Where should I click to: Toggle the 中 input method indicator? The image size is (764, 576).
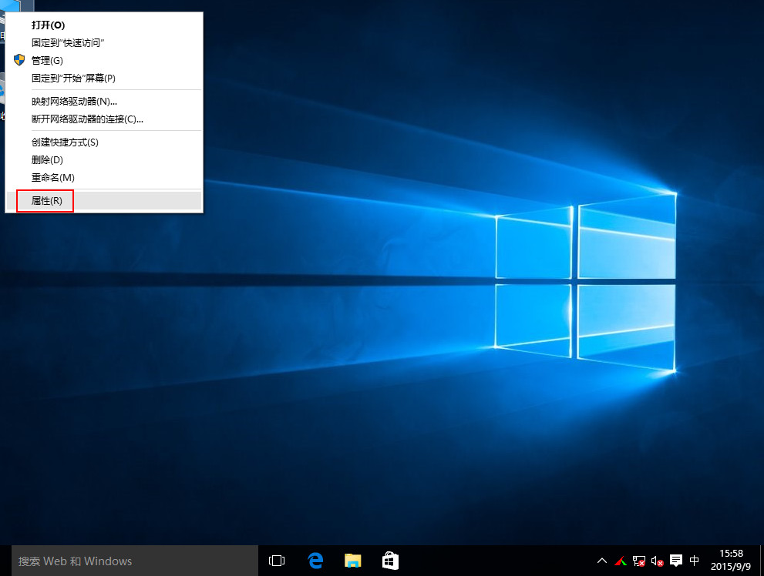(x=695, y=561)
